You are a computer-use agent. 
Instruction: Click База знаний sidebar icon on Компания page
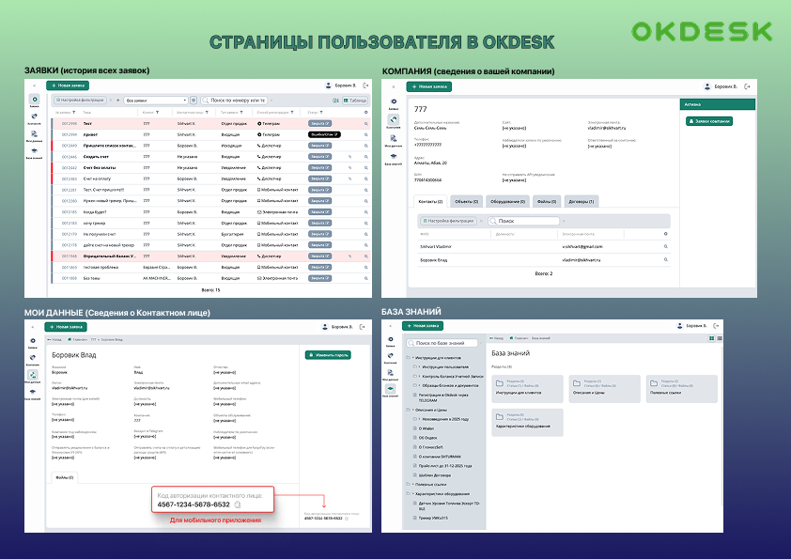click(394, 157)
